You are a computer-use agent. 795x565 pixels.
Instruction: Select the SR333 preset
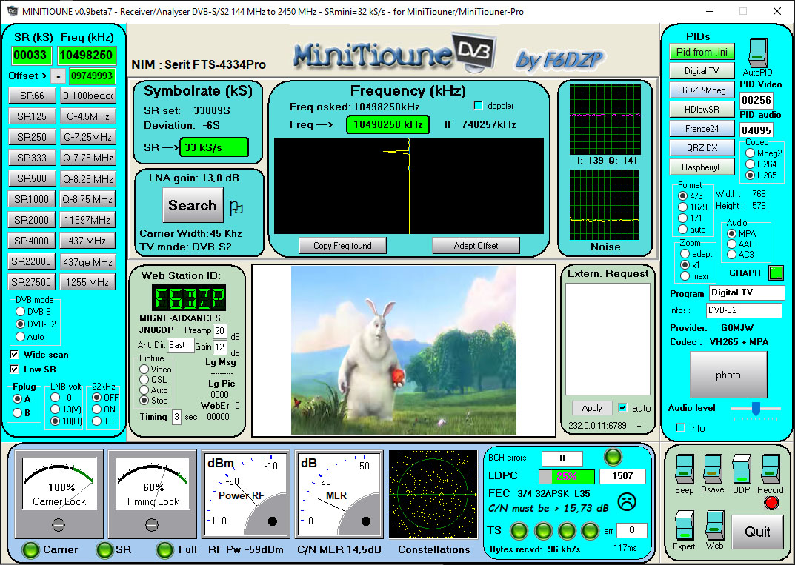coord(32,158)
